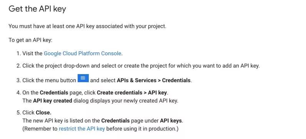306x139 pixels.
Task: Click 'before using it in production.)' text
Action: 142,129
